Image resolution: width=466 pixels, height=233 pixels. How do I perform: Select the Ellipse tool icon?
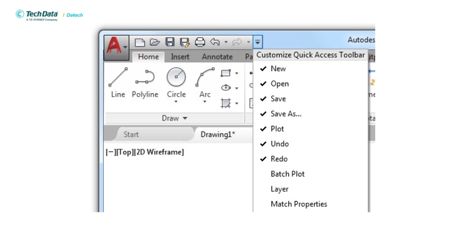[226, 88]
